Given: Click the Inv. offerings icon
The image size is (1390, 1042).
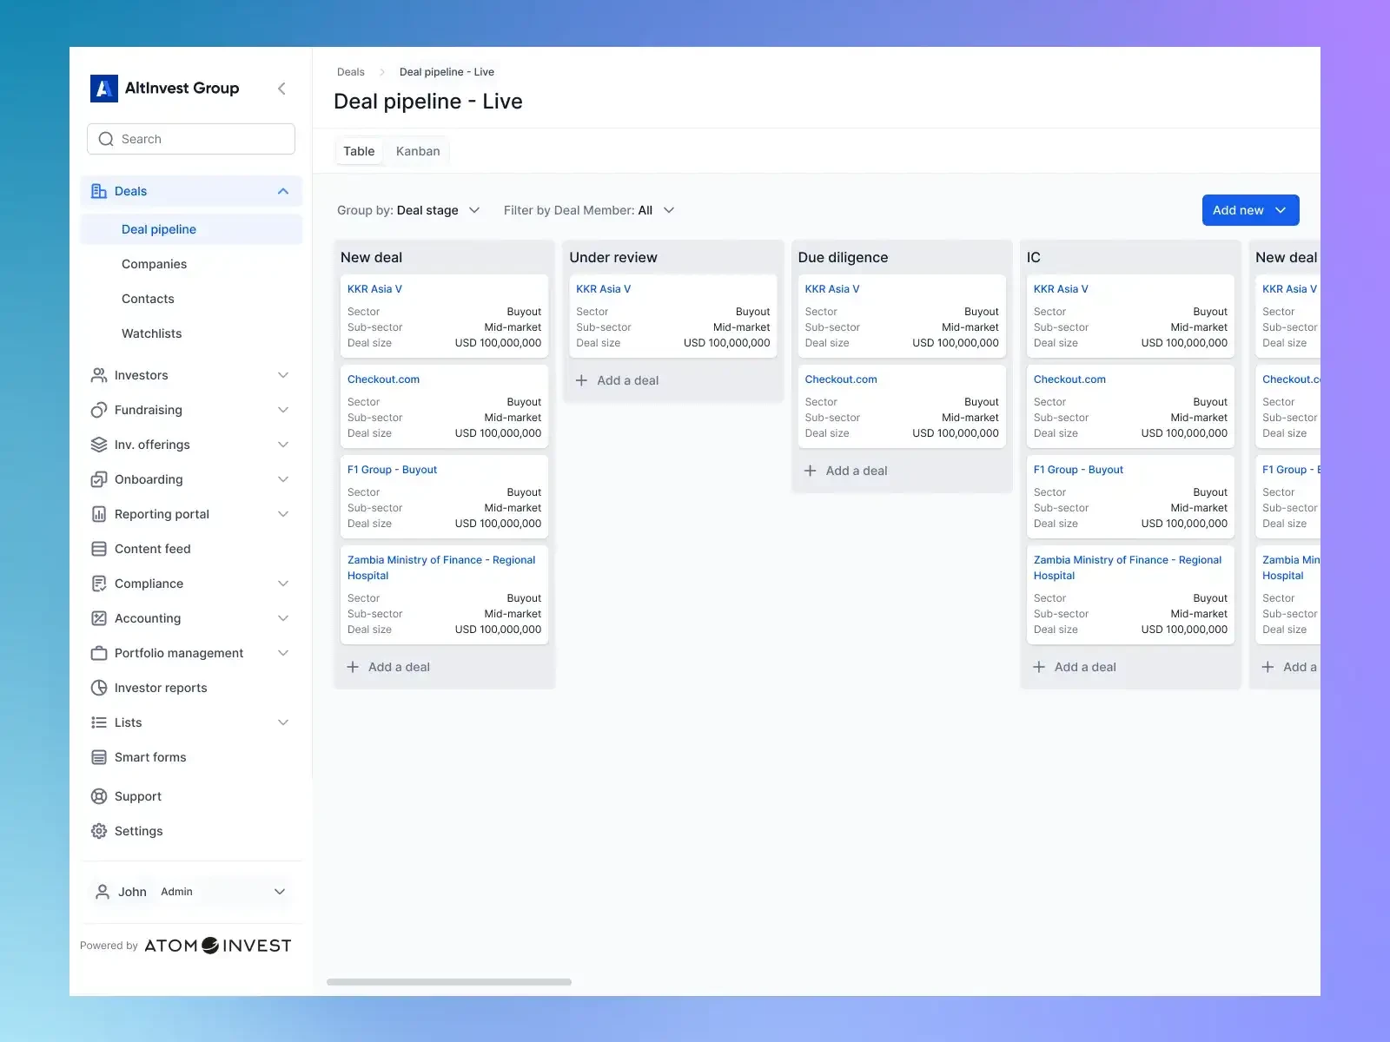Looking at the screenshot, I should point(98,444).
